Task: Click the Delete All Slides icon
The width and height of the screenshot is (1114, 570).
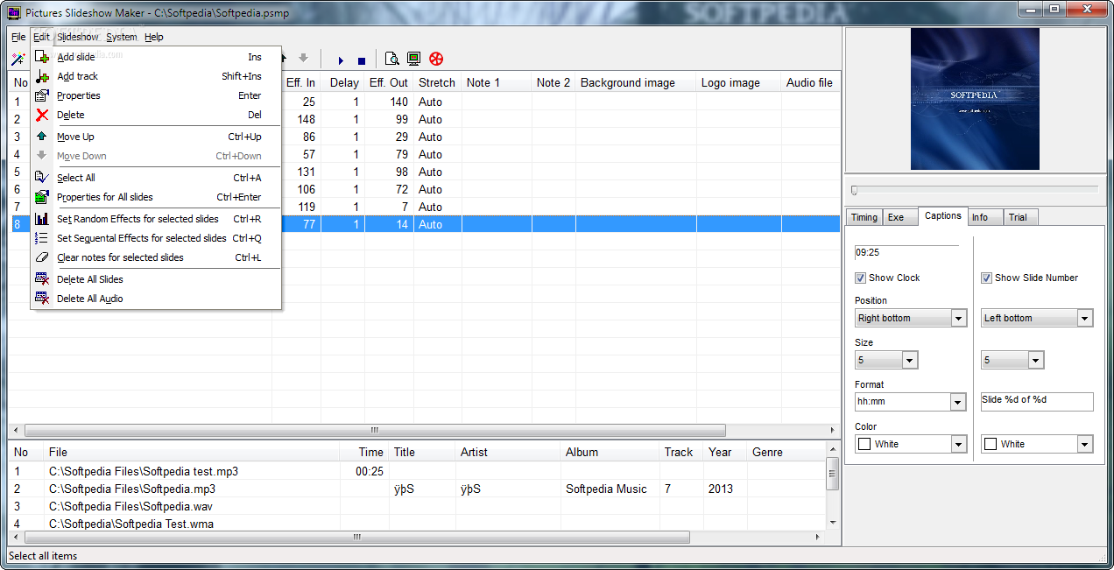Action: click(42, 279)
